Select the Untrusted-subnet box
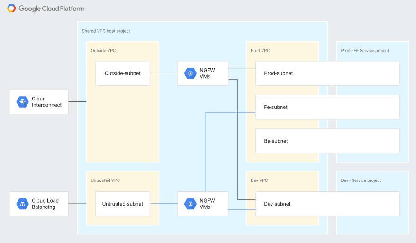 (123, 204)
